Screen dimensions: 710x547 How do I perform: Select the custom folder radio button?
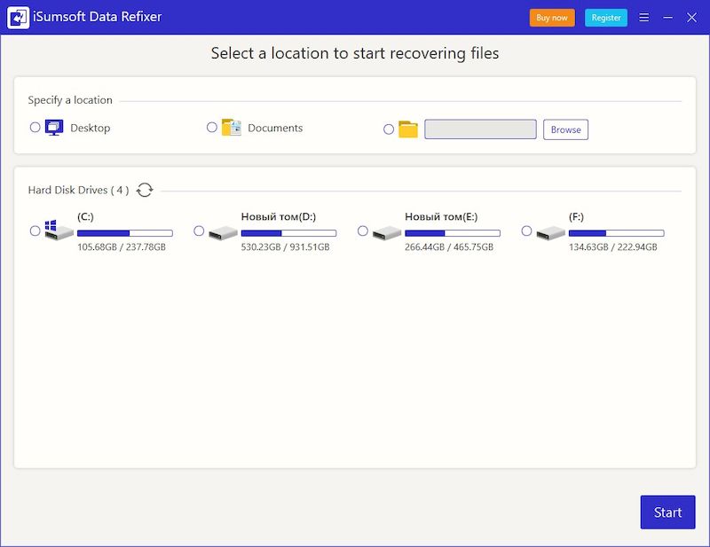(x=389, y=129)
